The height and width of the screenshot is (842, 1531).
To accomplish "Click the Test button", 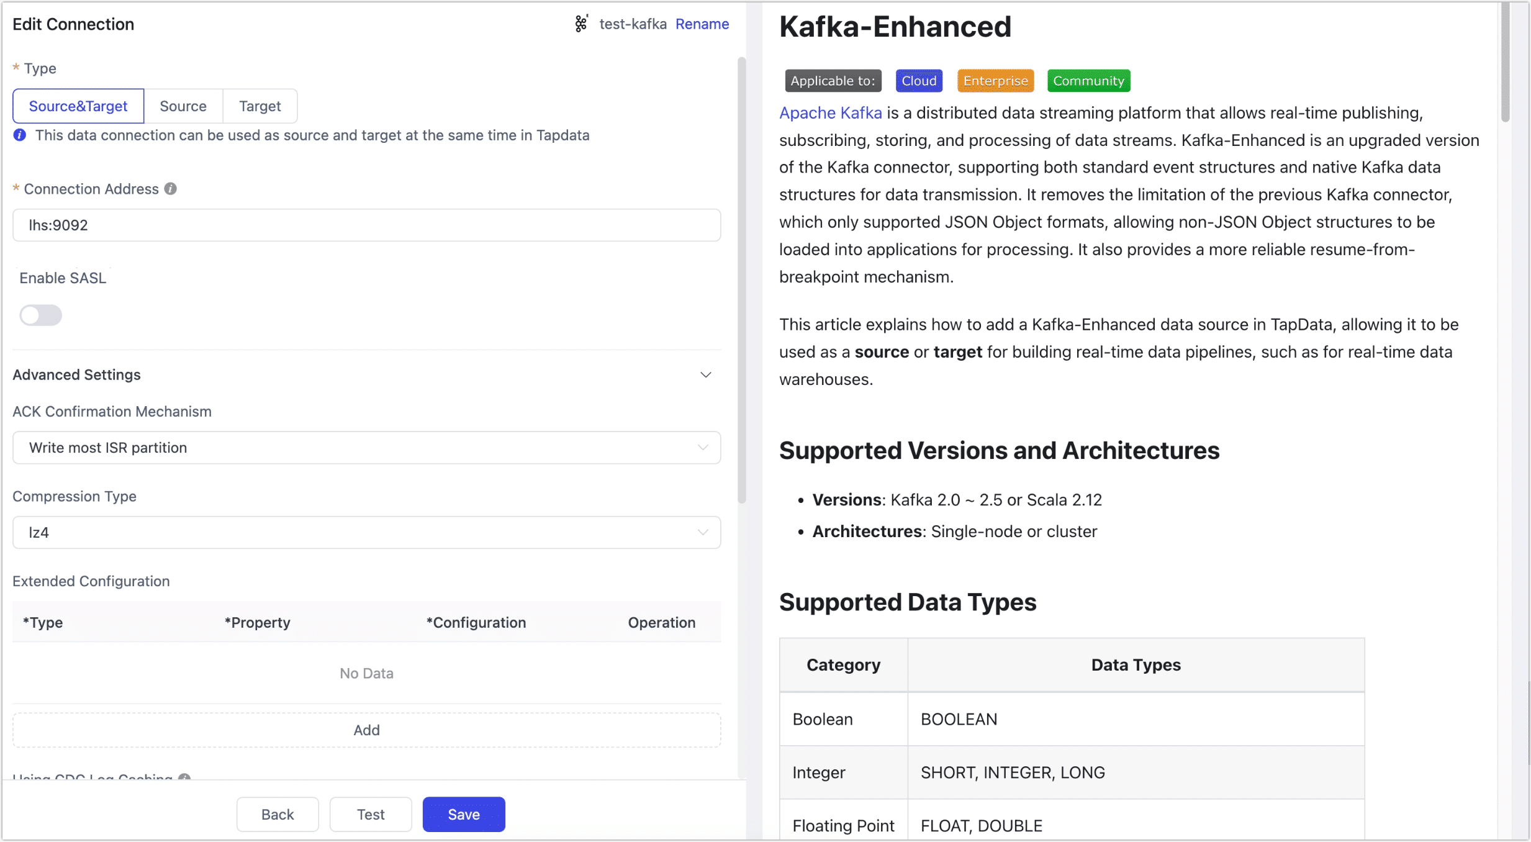I will (x=371, y=814).
